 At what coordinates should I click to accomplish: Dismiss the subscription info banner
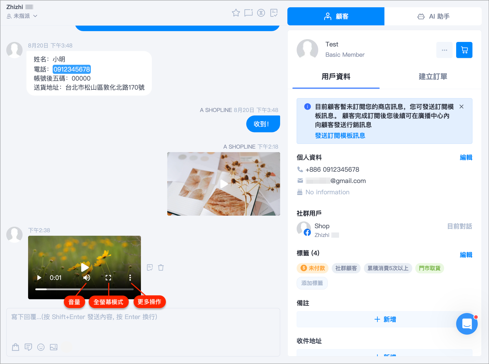(461, 107)
